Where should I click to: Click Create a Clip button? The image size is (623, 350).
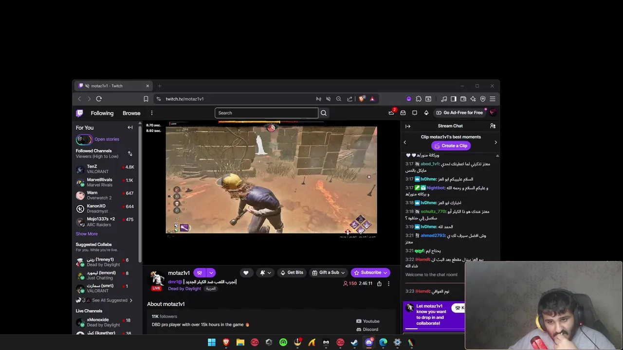pyautogui.click(x=451, y=146)
